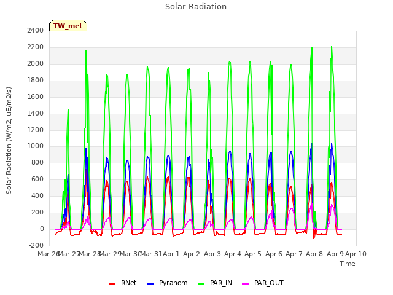Click the Apr 4 x-axis label
Screen dimensions: 393x295
click(233, 254)
